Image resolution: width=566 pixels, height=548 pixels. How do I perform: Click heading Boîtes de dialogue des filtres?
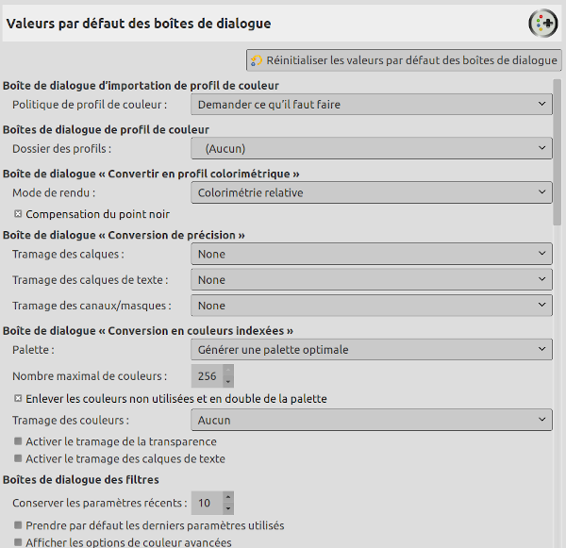[81, 479]
